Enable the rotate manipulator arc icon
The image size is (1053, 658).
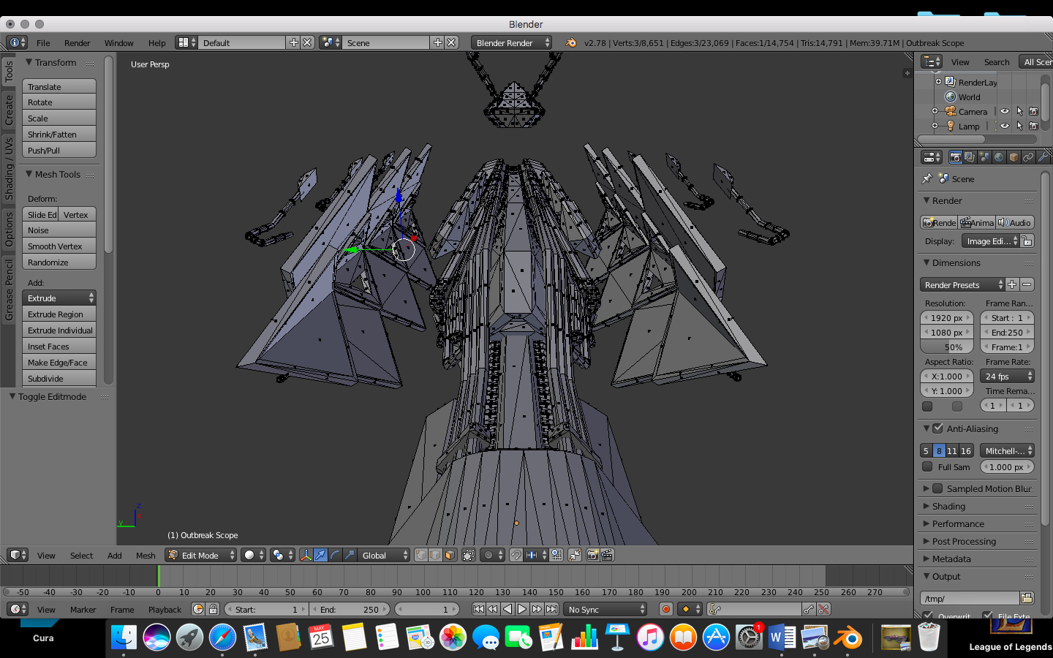pos(335,555)
